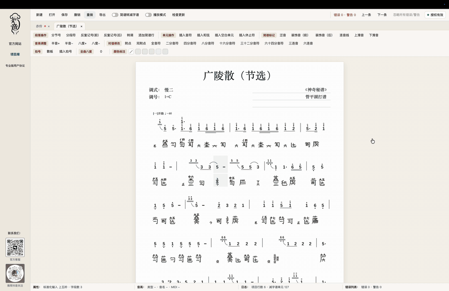The width and height of the screenshot is (449, 291).
Task: Add 下滑音 marking
Action: (x=374, y=35)
